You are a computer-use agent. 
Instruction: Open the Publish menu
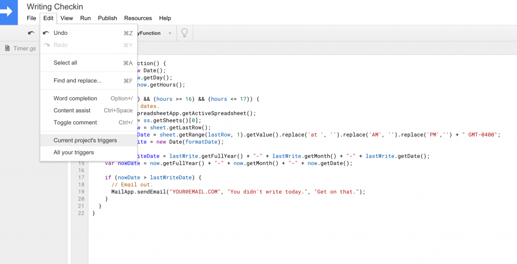coord(108,18)
